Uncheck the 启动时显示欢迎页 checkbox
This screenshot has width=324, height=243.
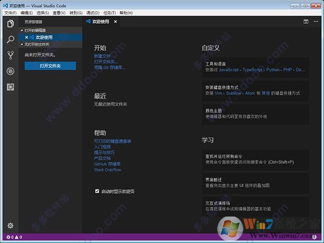coord(97,191)
